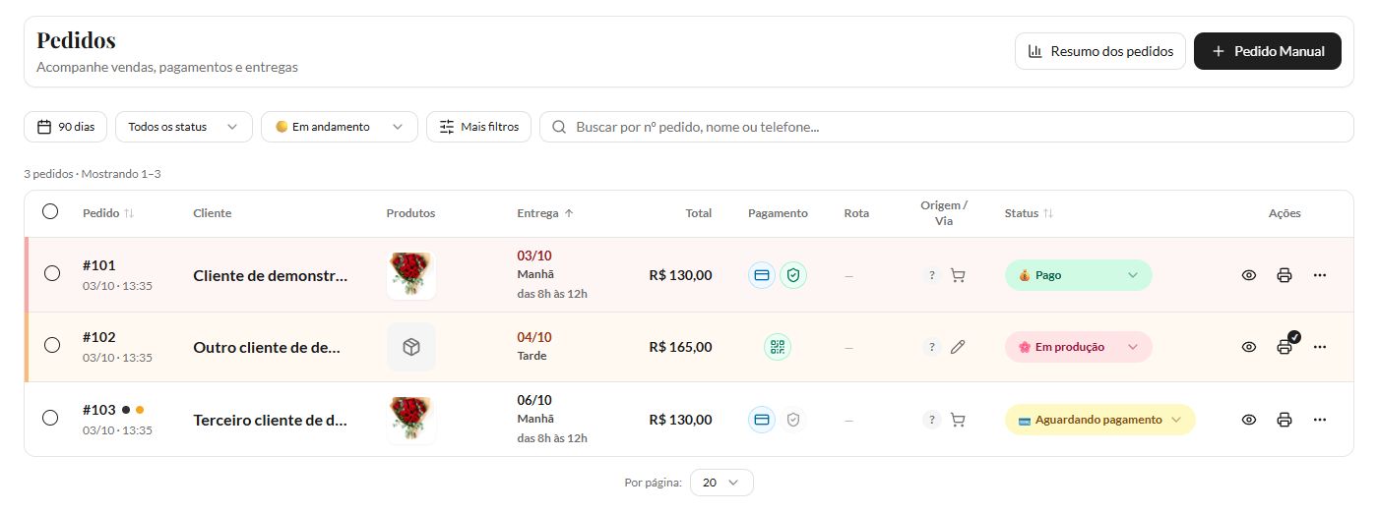The height and width of the screenshot is (513, 1378).
Task: Click the Pagamento column header
Action: pos(778,213)
